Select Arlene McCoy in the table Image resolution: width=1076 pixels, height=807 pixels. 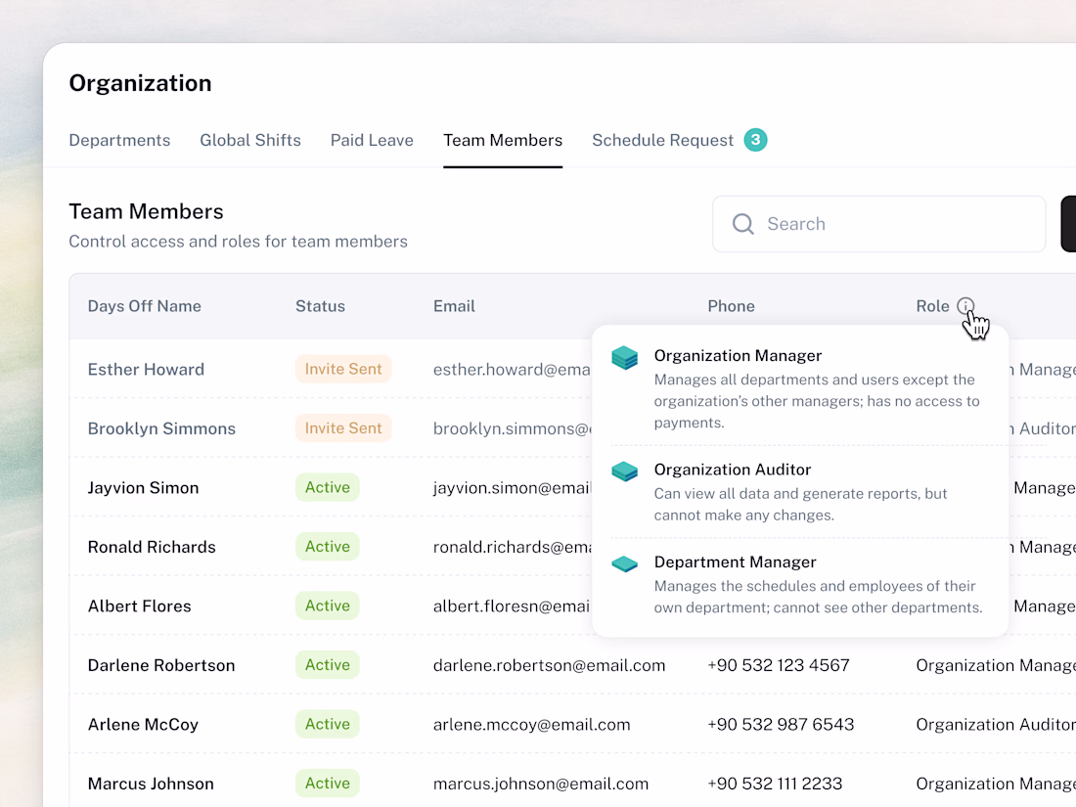tap(143, 725)
